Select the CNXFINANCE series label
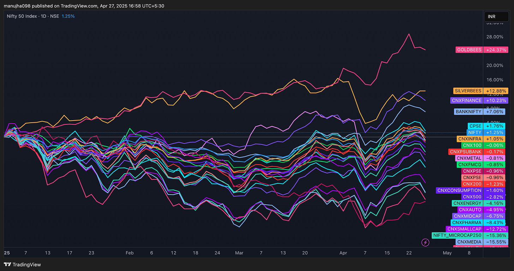This screenshot has height=271, width=514. (x=467, y=100)
